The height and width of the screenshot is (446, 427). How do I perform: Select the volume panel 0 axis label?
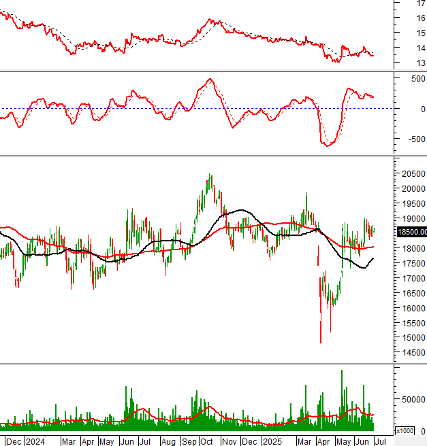(423, 432)
